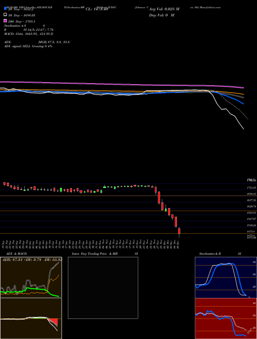Viewport: 257px width, 339px height.
Task: Select the '200 Day = 1769.1' legend text
Action: 22,22
